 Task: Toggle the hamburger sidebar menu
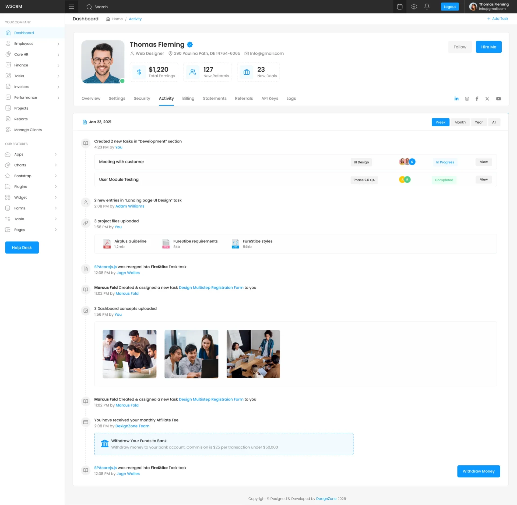click(71, 7)
